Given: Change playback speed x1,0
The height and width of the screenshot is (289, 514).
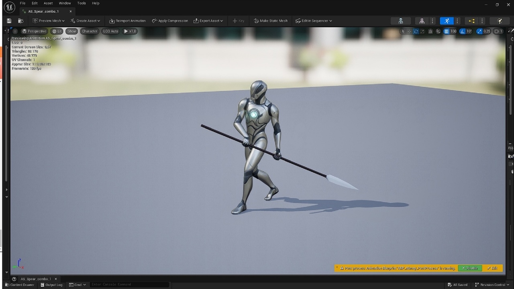Looking at the screenshot, I should 130,31.
